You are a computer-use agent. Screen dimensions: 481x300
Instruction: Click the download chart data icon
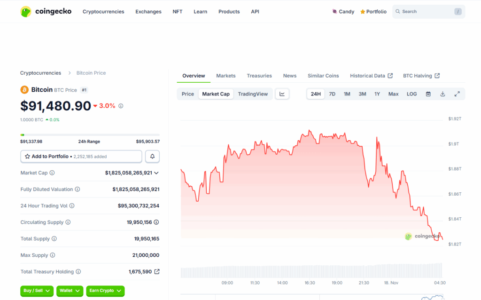(x=442, y=94)
